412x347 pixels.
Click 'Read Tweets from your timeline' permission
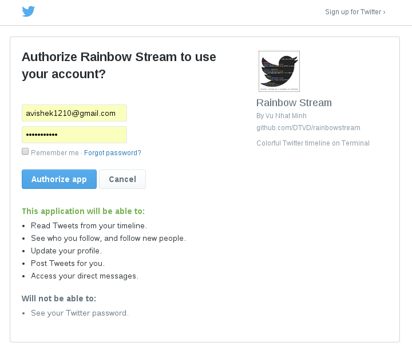click(89, 225)
